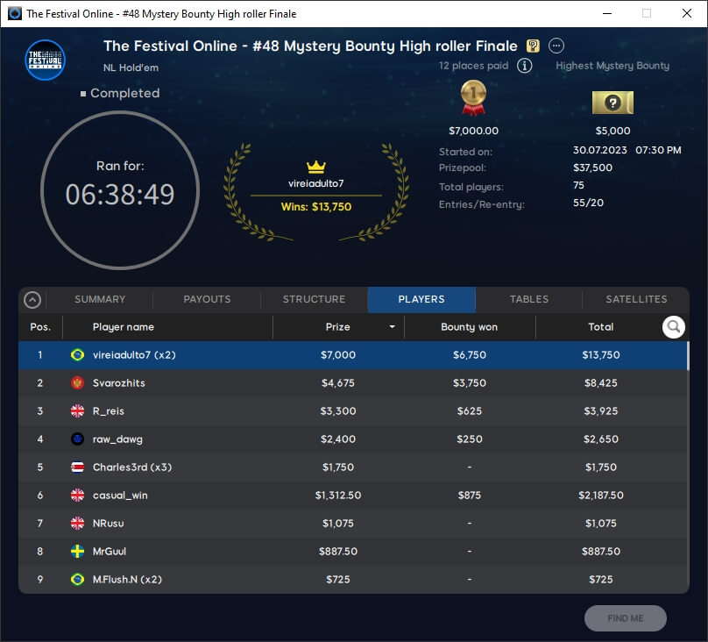Image resolution: width=708 pixels, height=642 pixels.
Task: Click the Highest Mystery Bounty gold ticket icon
Action: pos(612,103)
